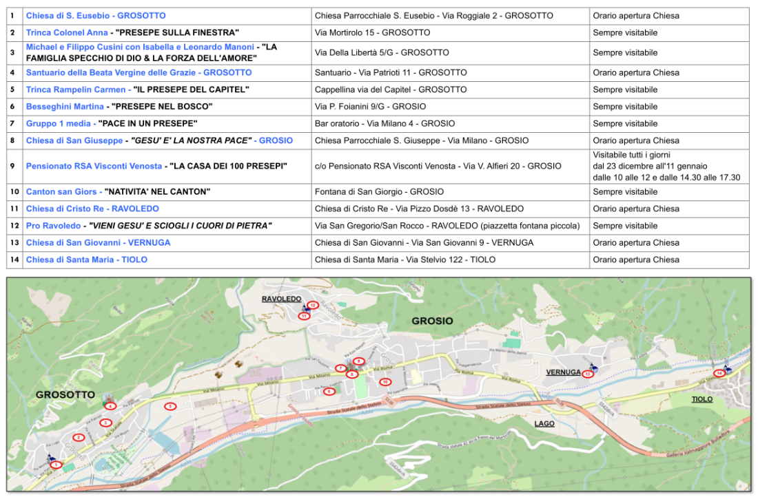Click the Via Stelvio 122 - TIOLO address cell
This screenshot has width=758, height=499.
405,259
